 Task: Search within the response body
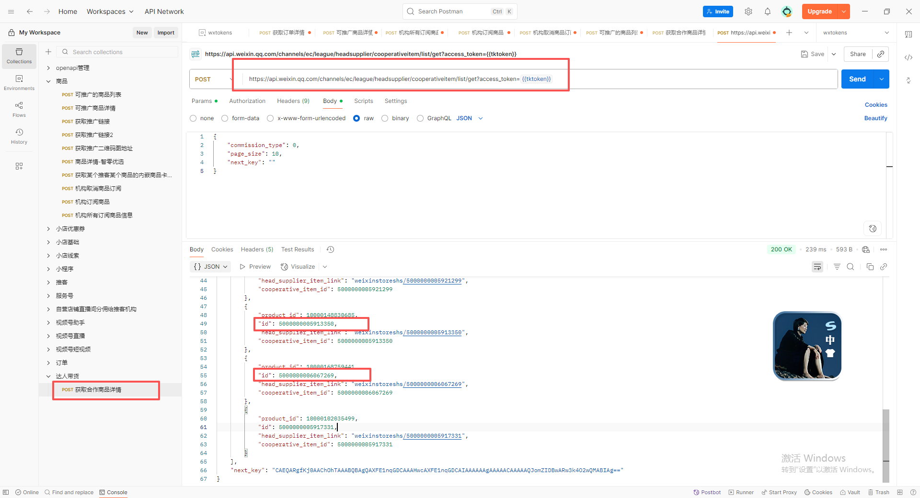pos(851,267)
